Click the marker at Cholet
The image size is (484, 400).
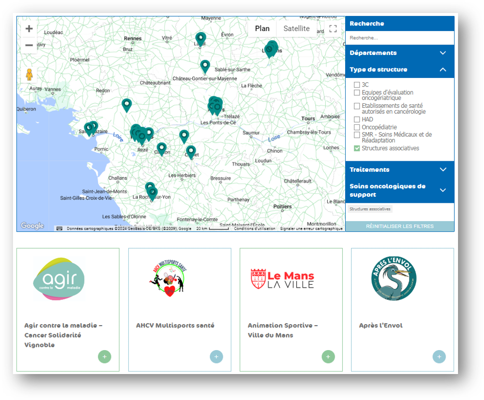pos(191,152)
